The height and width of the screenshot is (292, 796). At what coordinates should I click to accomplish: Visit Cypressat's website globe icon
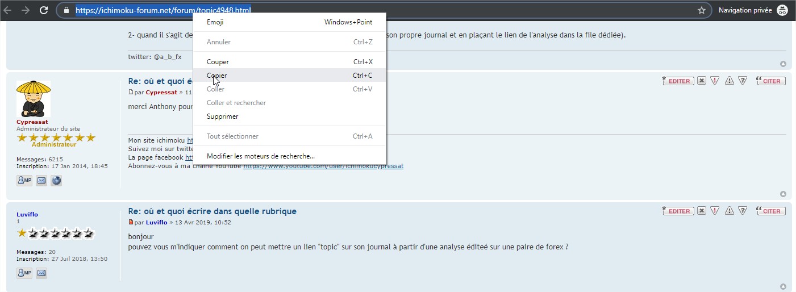coord(56,181)
